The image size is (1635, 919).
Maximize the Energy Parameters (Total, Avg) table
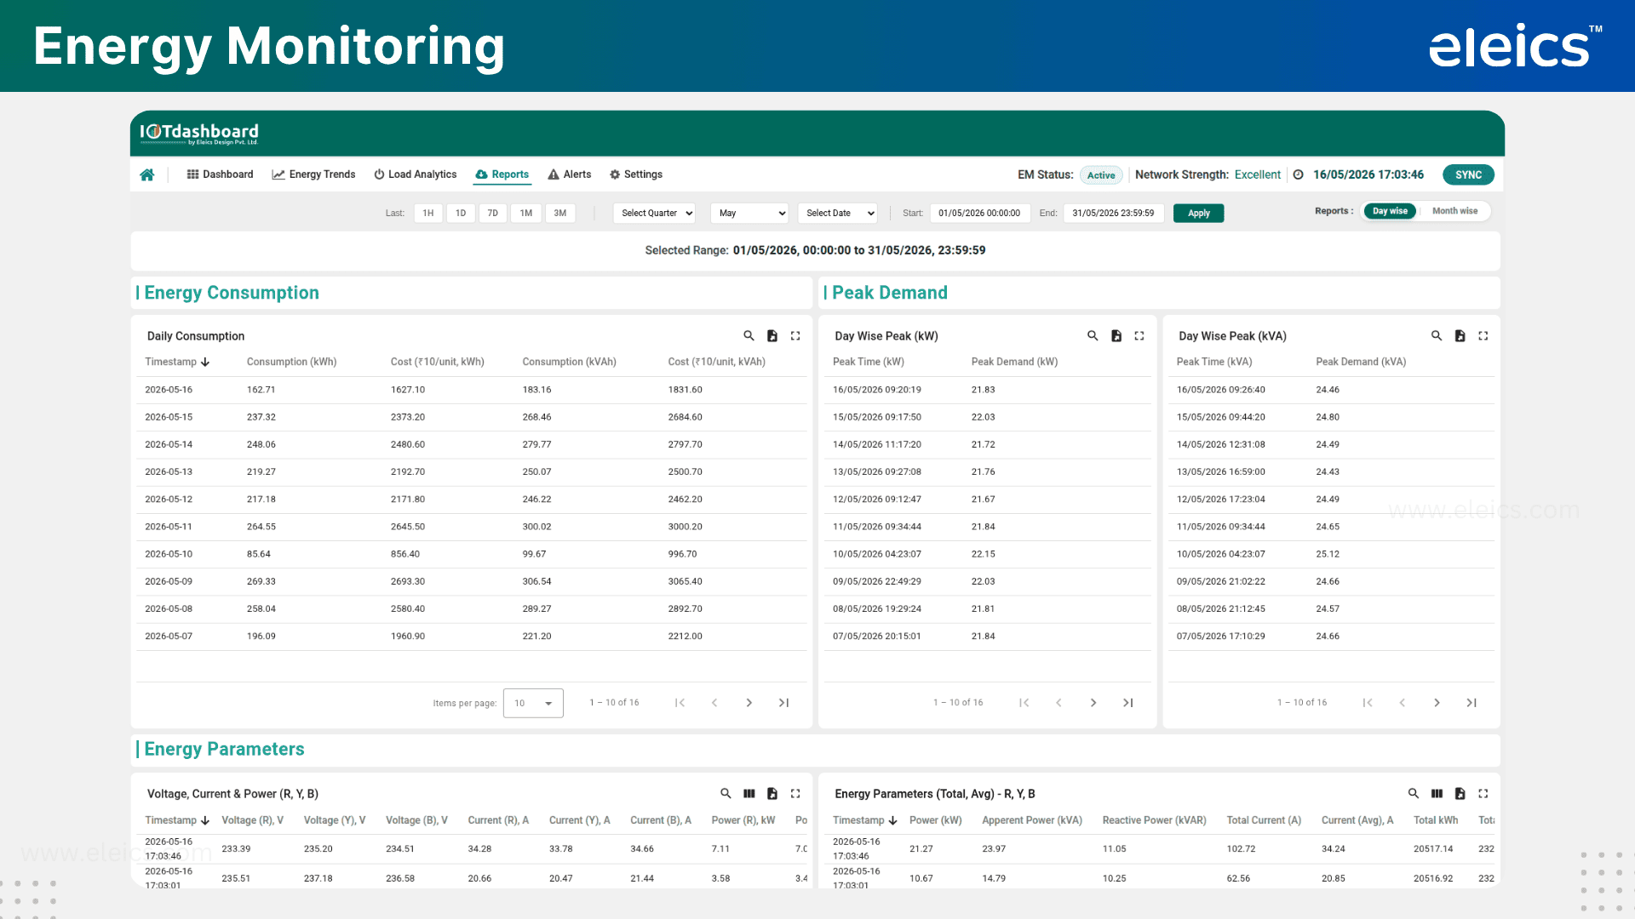click(x=1483, y=794)
